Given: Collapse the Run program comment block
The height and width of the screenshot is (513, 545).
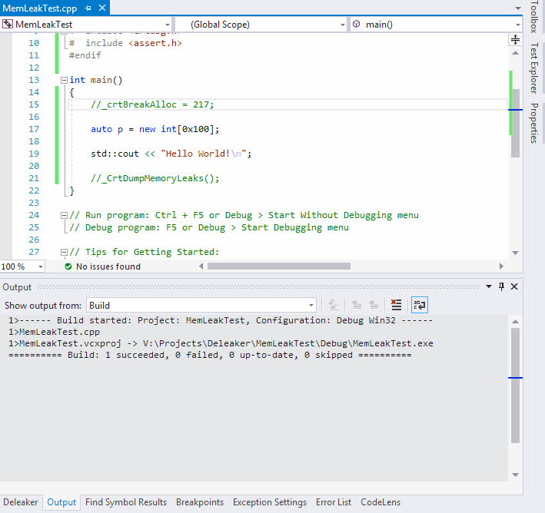Looking at the screenshot, I should (63, 215).
